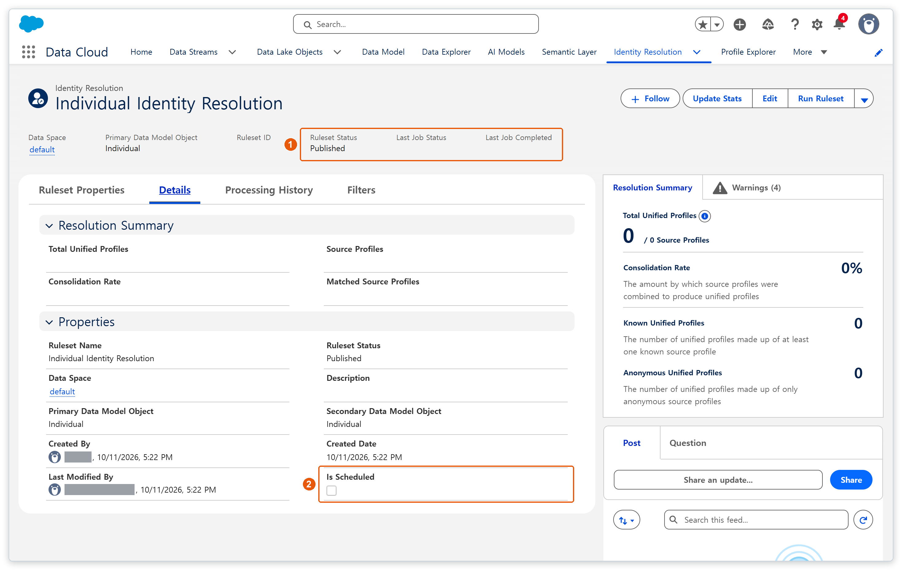Click the Identity Resolution record icon
This screenshot has width=902, height=570.
click(38, 98)
